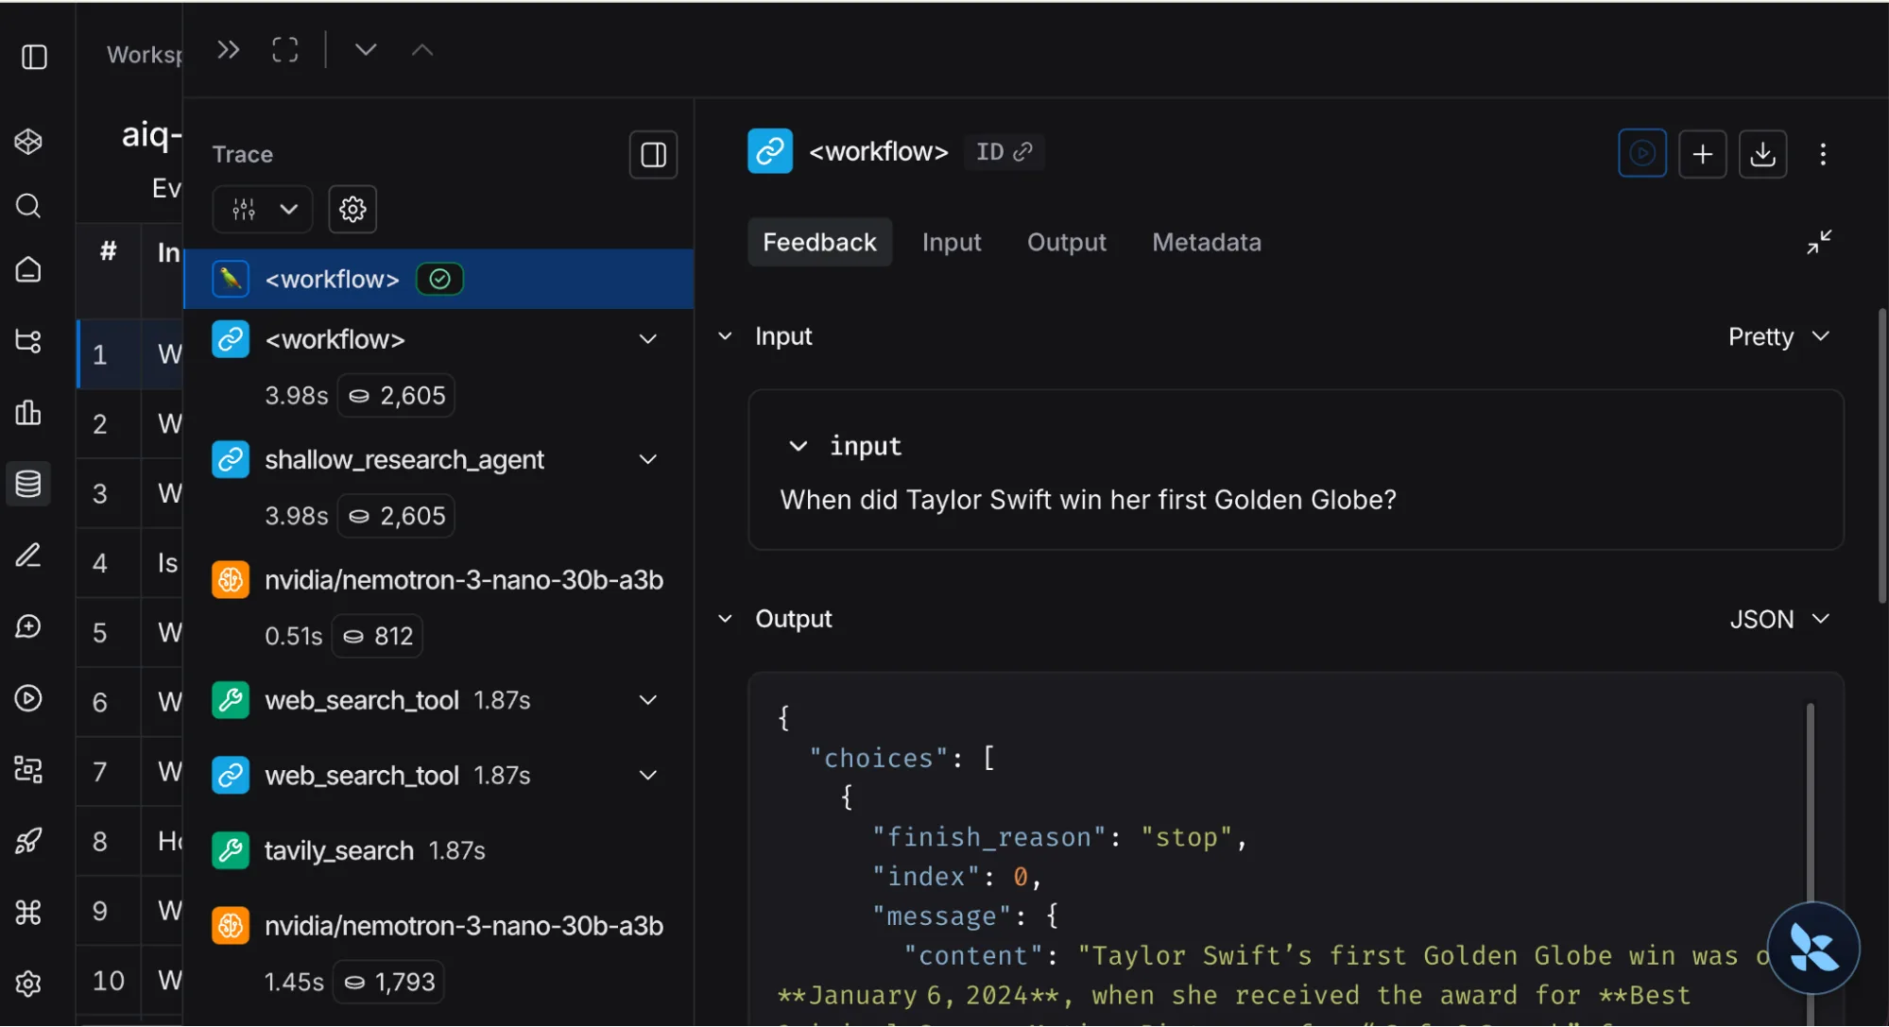
Task: Click the download trace icon
Action: [x=1762, y=154]
